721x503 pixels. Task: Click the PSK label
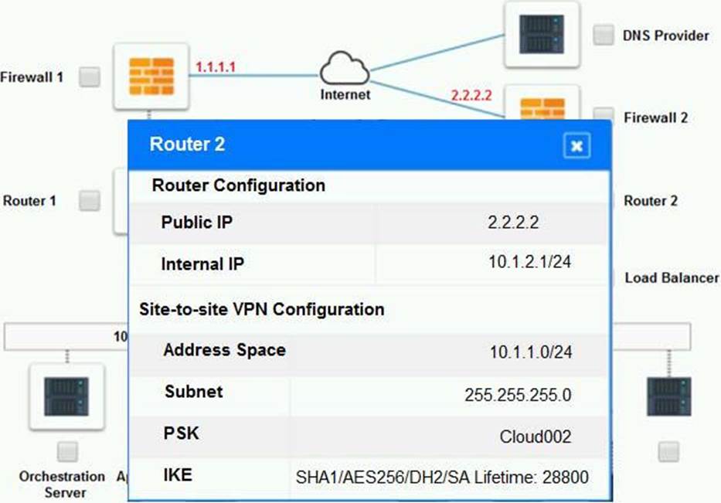pyautogui.click(x=181, y=433)
